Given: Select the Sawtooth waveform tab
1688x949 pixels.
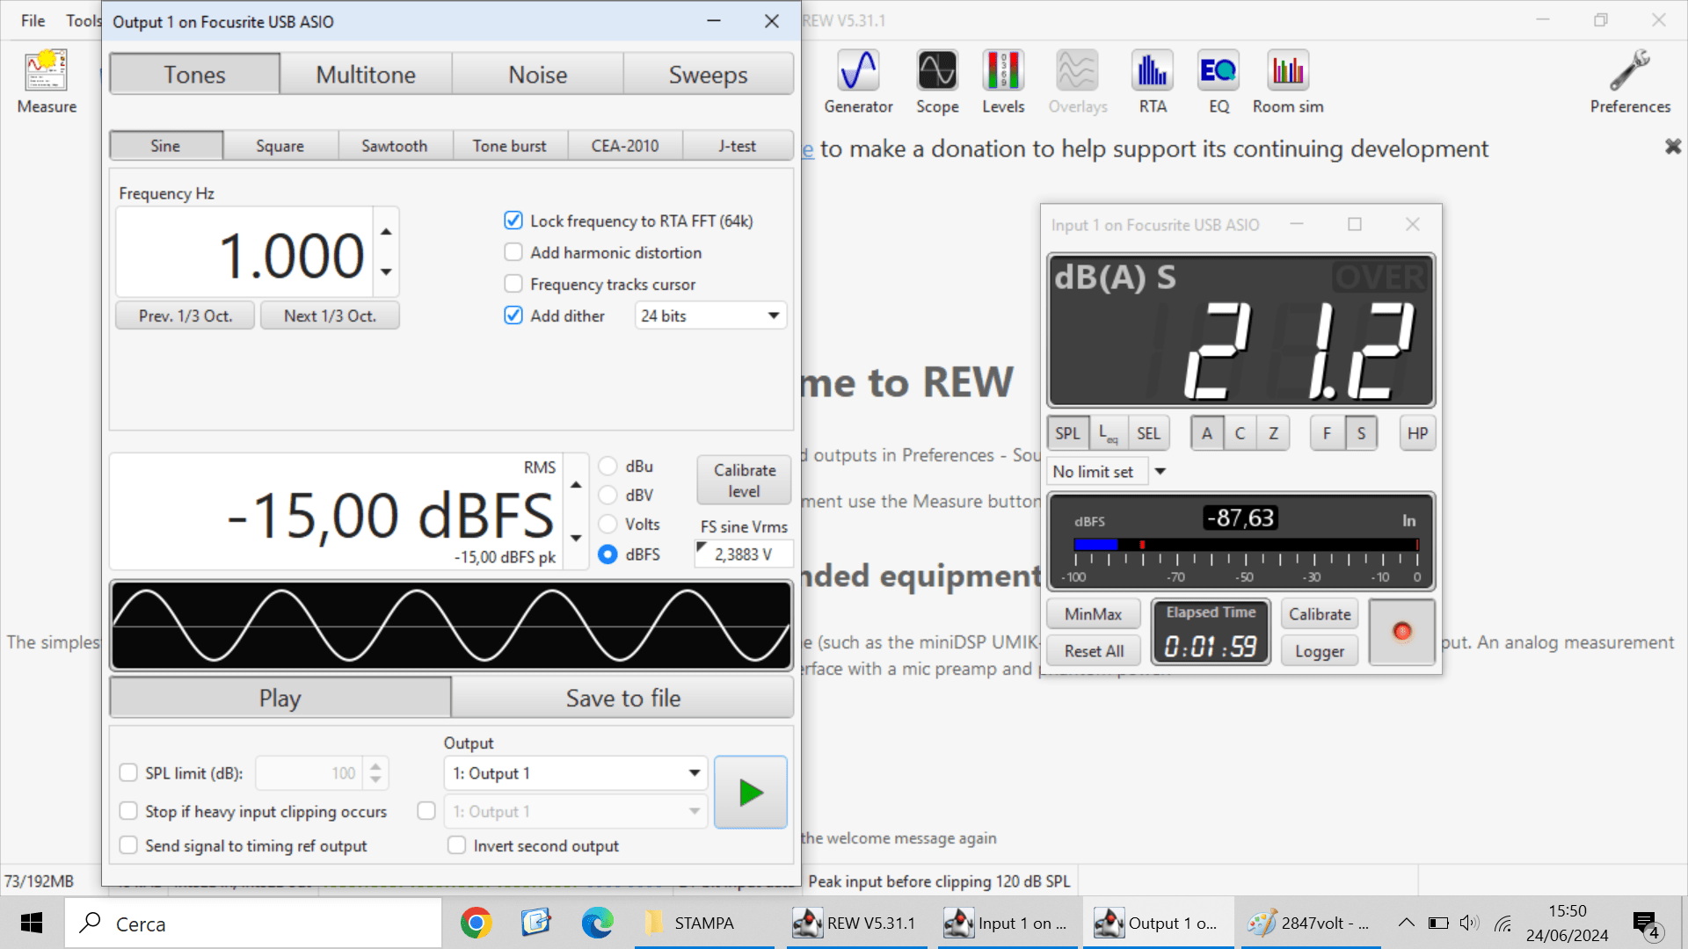Looking at the screenshot, I should pyautogui.click(x=394, y=146).
